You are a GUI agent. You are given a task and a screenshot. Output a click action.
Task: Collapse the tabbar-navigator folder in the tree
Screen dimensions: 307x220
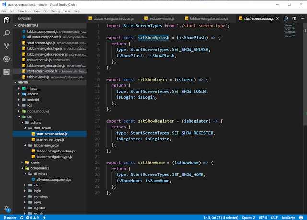50,145
